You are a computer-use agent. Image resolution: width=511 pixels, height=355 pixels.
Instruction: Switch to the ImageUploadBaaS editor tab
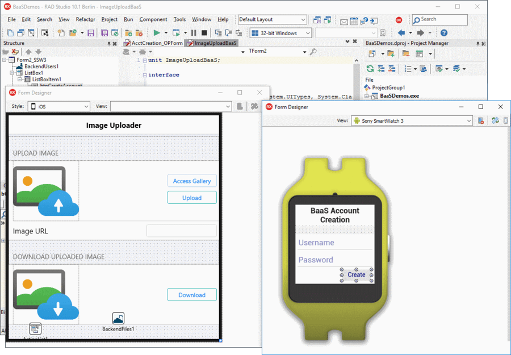pos(212,43)
